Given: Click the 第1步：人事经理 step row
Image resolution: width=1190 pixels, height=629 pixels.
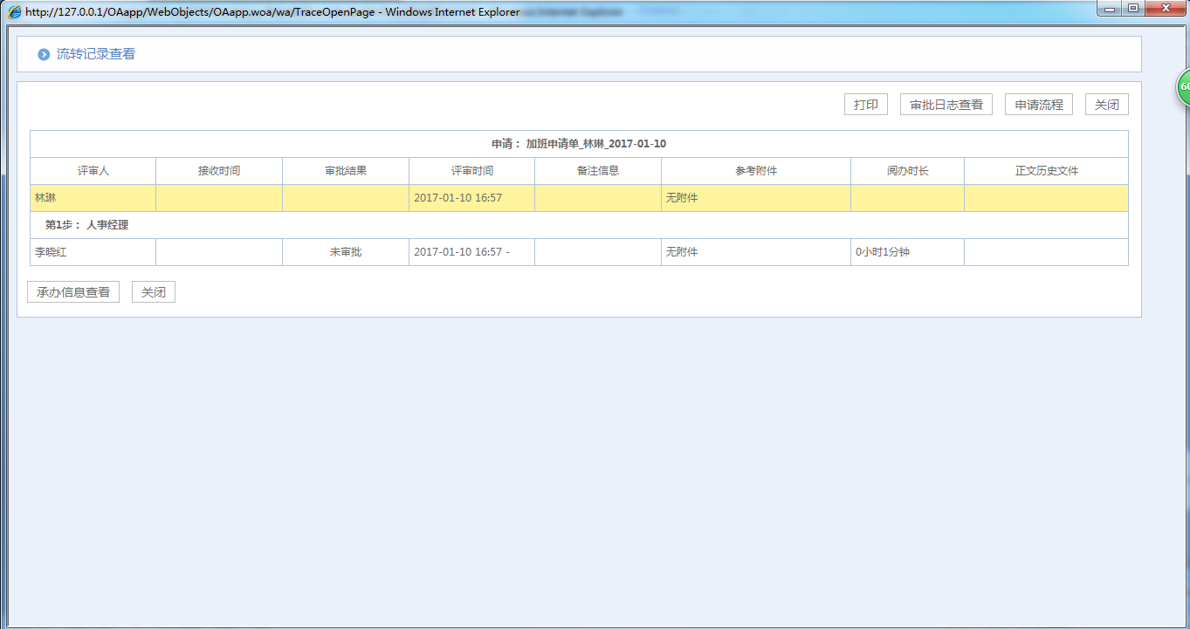Looking at the screenshot, I should point(87,225).
